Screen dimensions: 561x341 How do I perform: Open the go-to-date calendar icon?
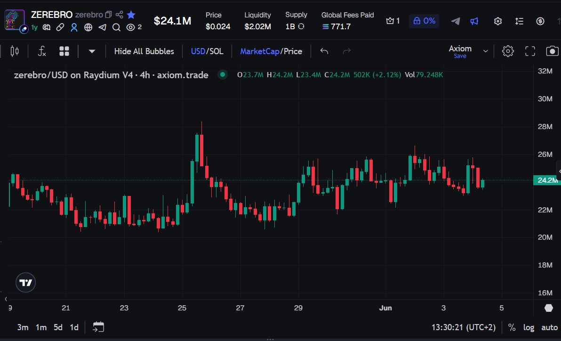pos(98,327)
